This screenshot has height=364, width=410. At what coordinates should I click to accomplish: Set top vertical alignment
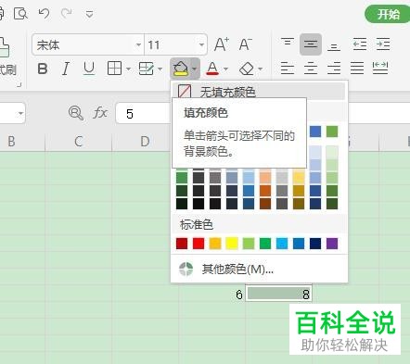point(288,43)
